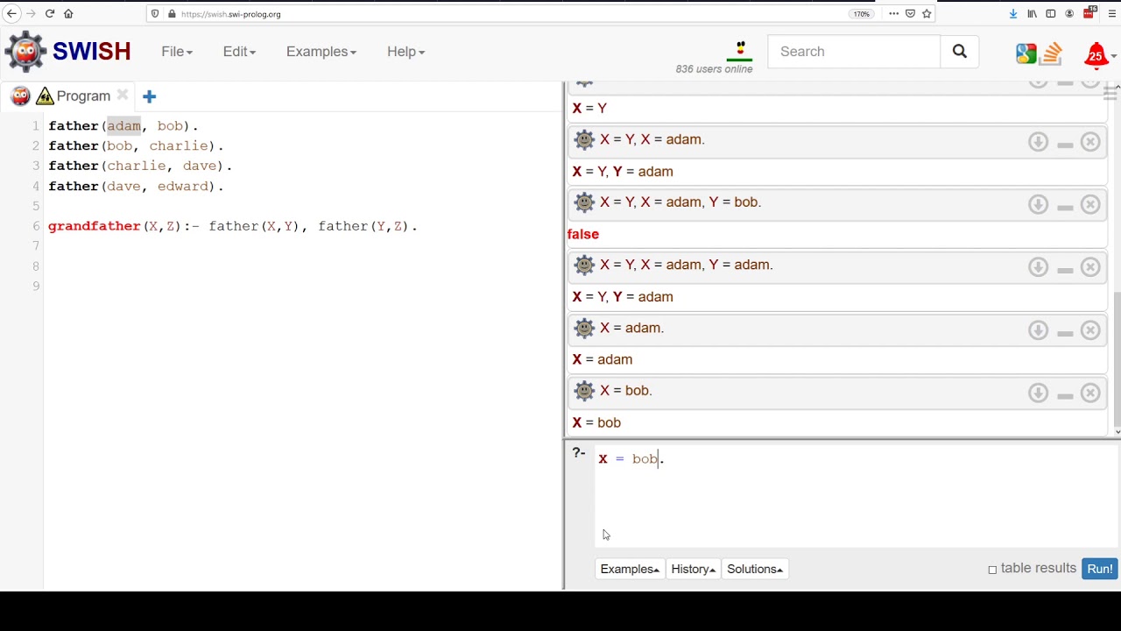Expand the History dropdown
This screenshot has height=631, width=1121.
point(693,569)
